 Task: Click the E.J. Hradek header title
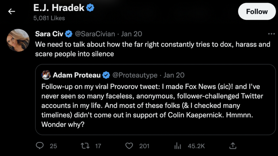(x=59, y=8)
